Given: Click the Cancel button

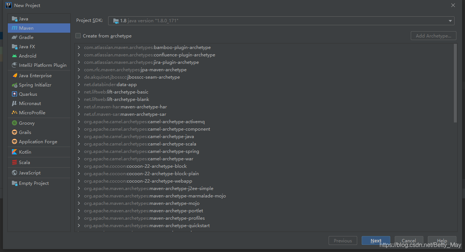Looking at the screenshot, I should click(409, 240).
